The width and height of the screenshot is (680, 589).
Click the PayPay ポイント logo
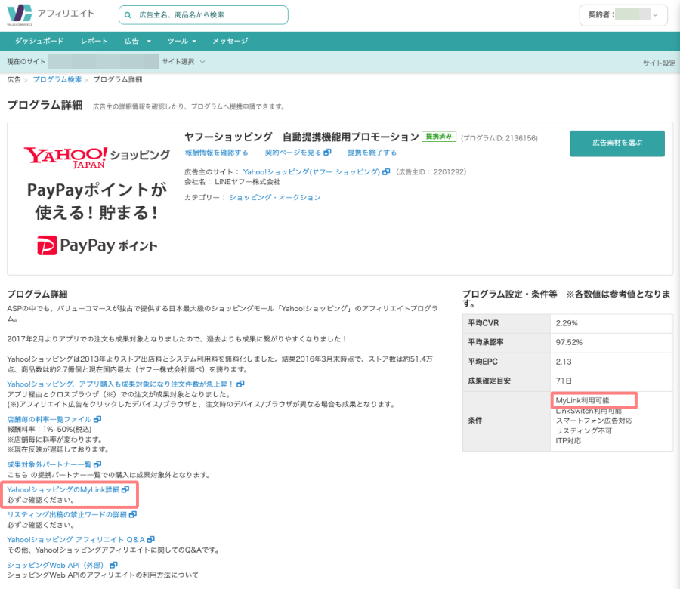point(97,245)
